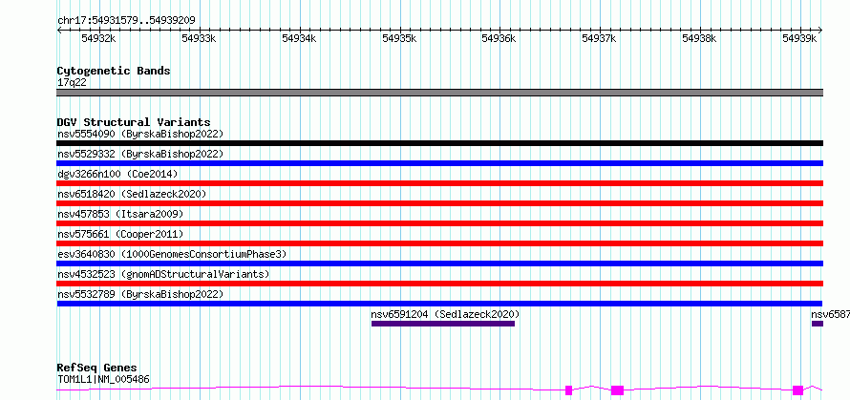
Task: Click the magenta TOM1L1 exon near 54939k
Action: pos(797,390)
